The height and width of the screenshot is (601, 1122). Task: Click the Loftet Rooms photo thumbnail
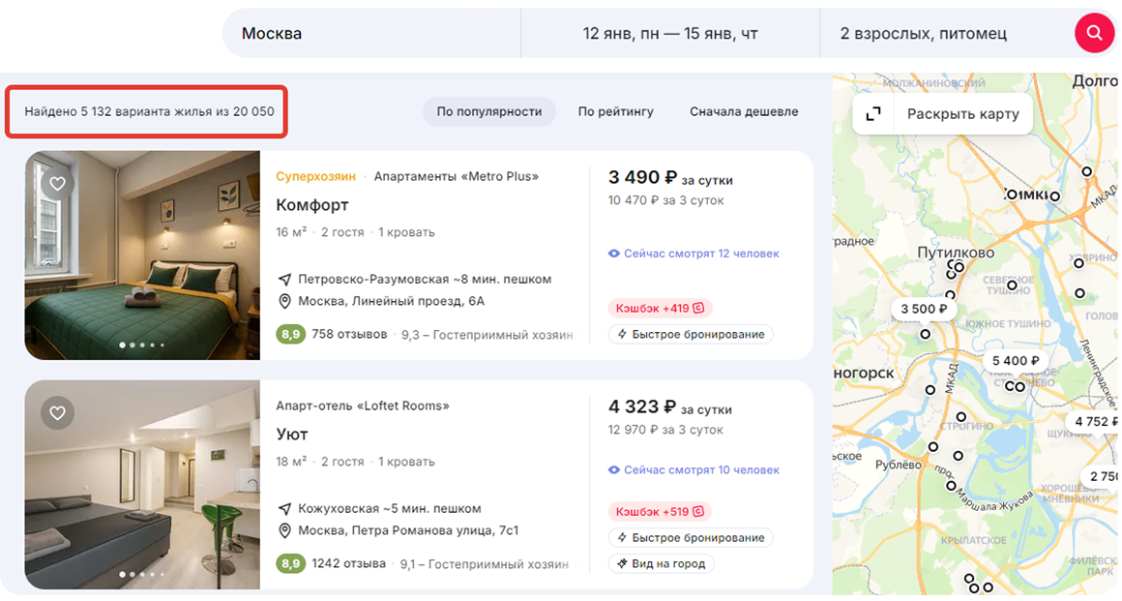142,485
